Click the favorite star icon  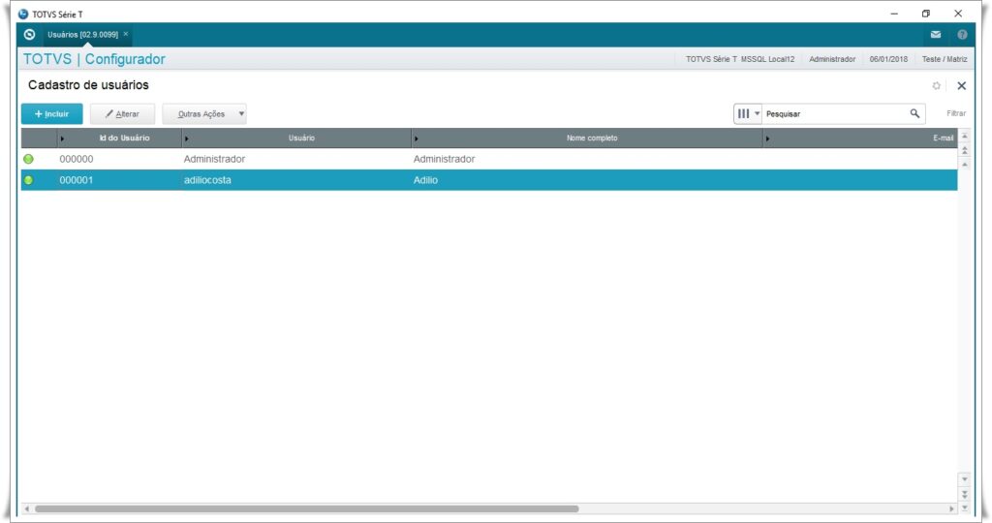936,86
